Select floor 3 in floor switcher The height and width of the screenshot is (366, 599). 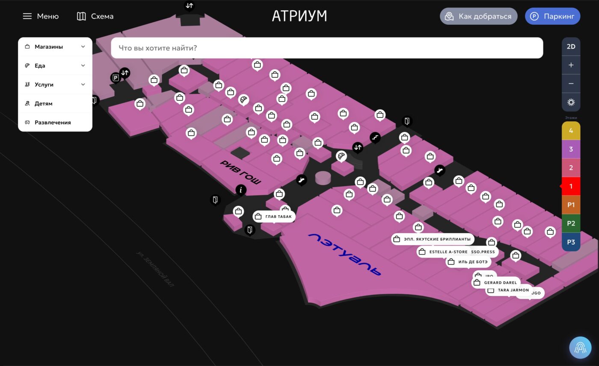(571, 149)
